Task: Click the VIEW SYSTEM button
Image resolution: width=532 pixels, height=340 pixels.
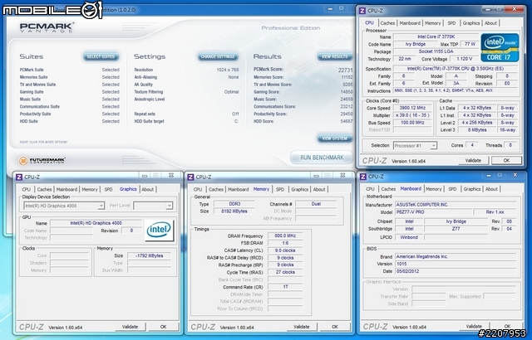Action: click(x=334, y=138)
